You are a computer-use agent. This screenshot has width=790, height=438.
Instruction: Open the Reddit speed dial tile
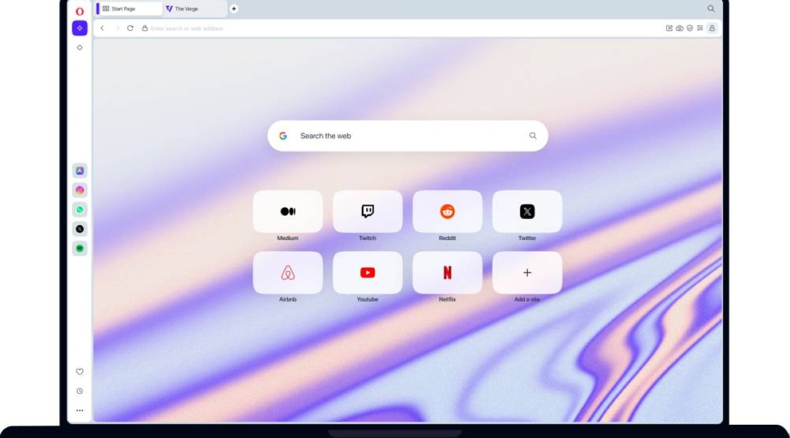point(447,212)
